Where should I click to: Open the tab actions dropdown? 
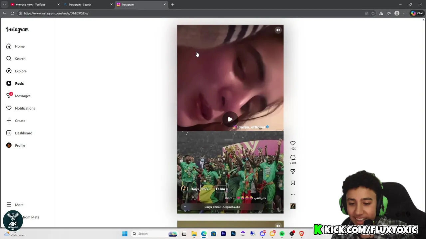tap(4, 5)
